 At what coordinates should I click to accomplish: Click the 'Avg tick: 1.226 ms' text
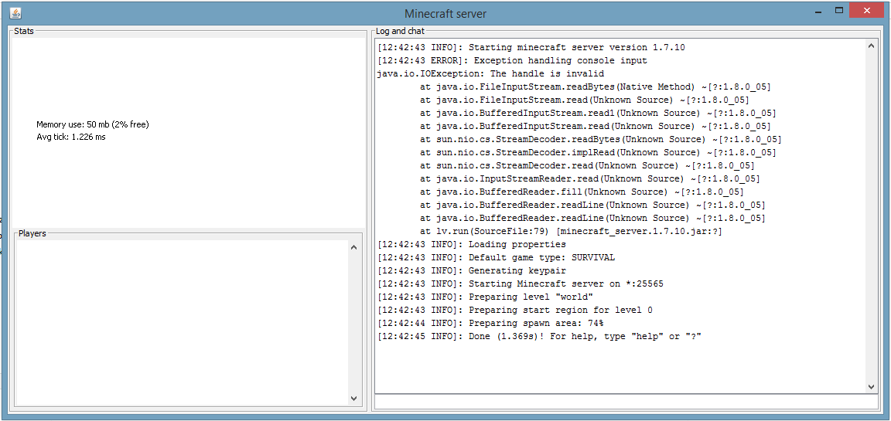pos(71,137)
